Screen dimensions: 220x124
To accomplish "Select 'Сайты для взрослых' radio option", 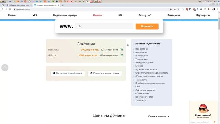I will point(134,90).
